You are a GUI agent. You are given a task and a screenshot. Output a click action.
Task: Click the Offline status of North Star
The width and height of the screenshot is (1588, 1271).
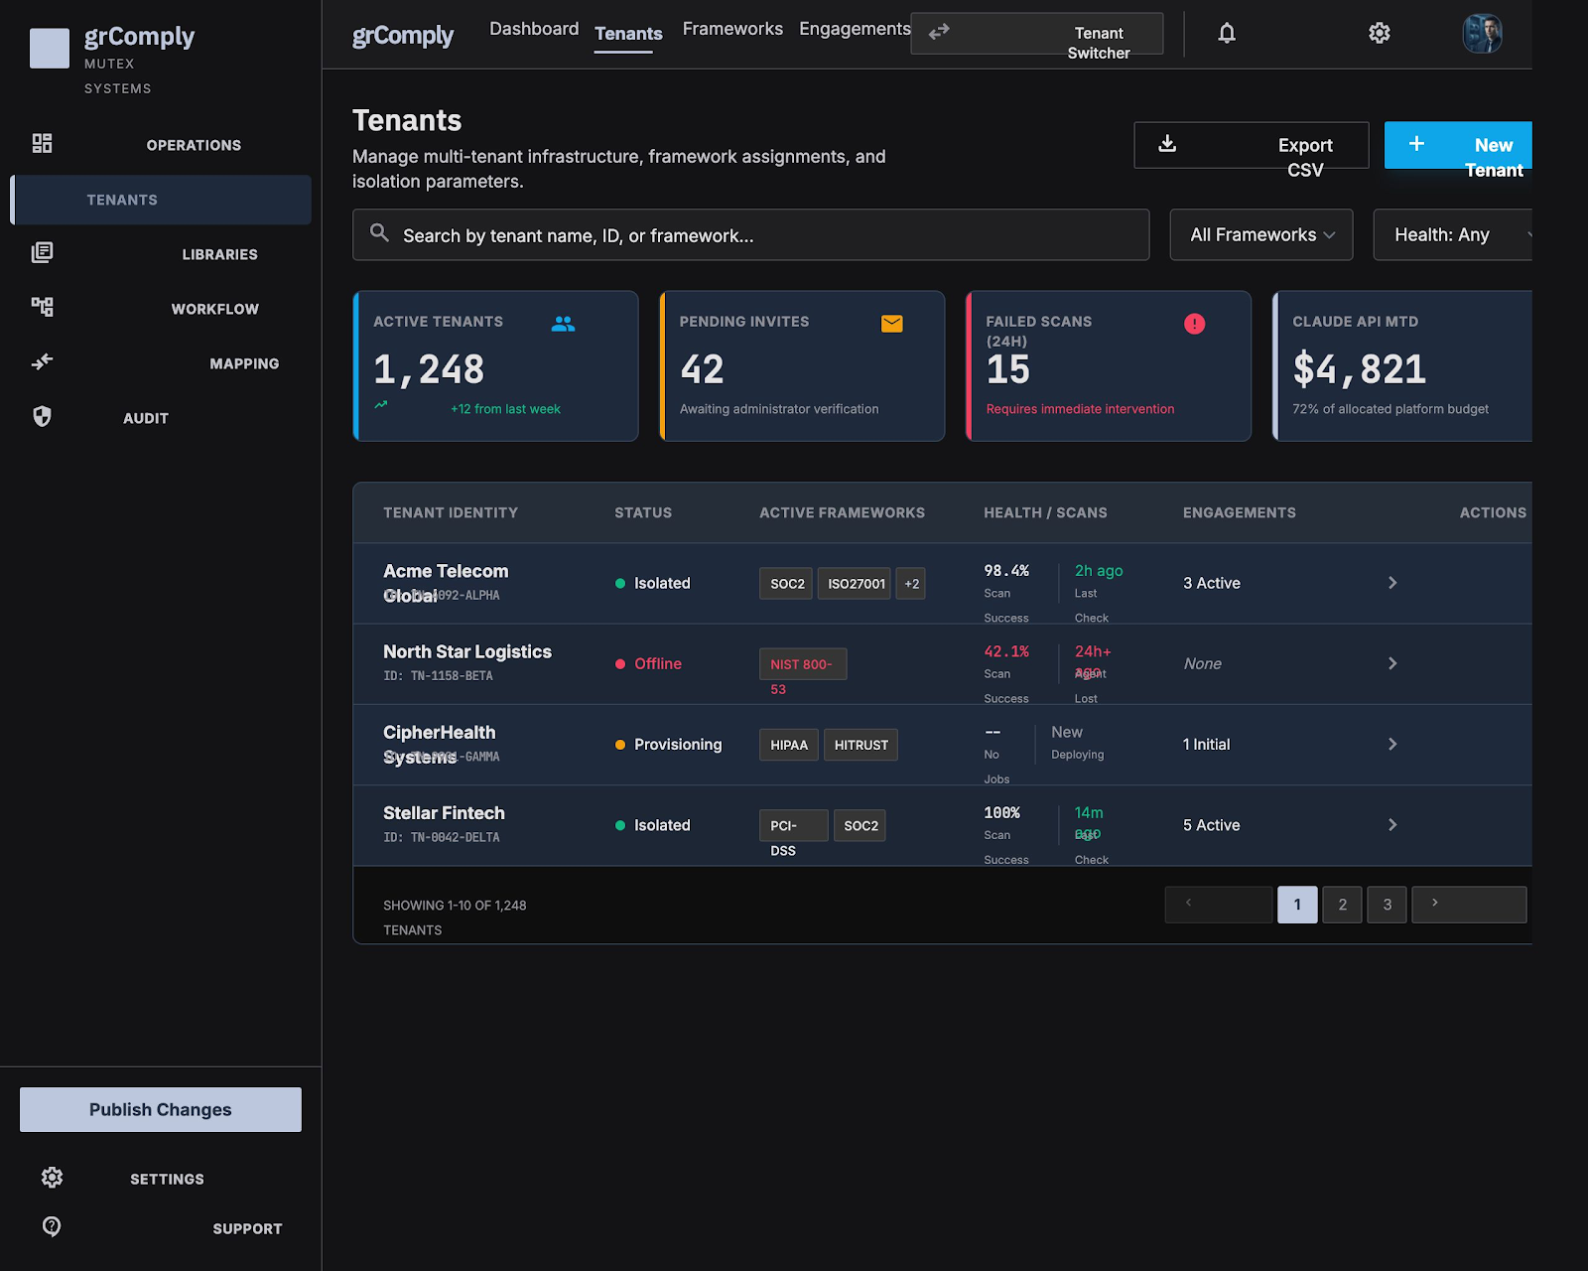648,663
